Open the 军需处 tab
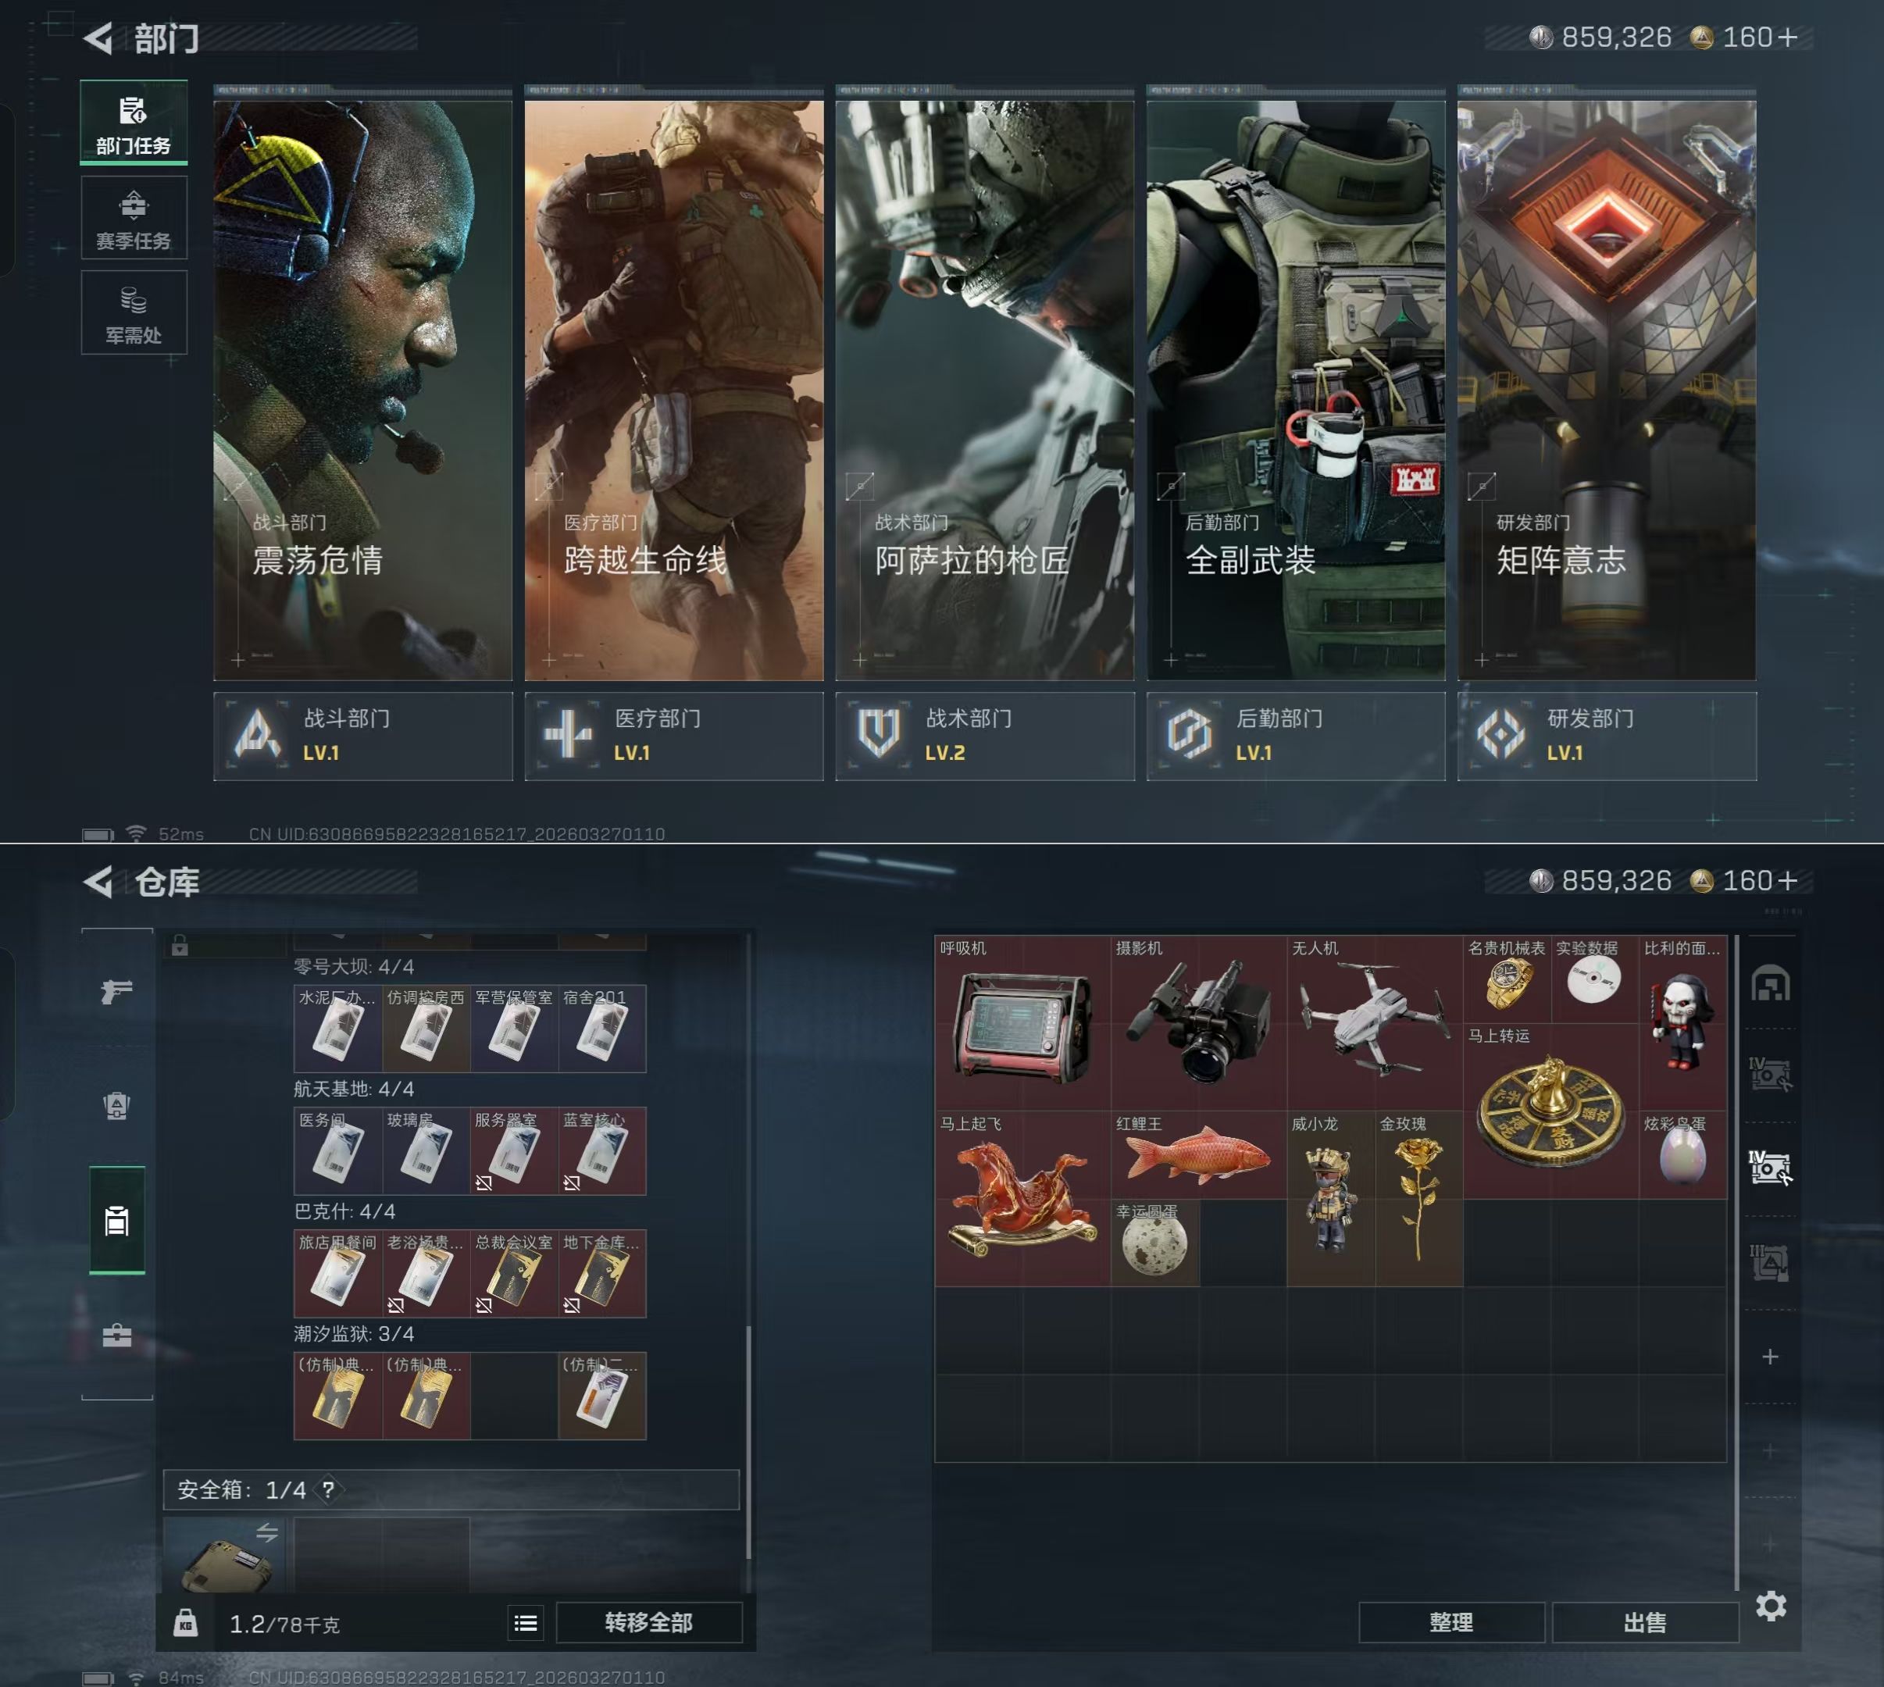The width and height of the screenshot is (1884, 1687). click(x=134, y=313)
